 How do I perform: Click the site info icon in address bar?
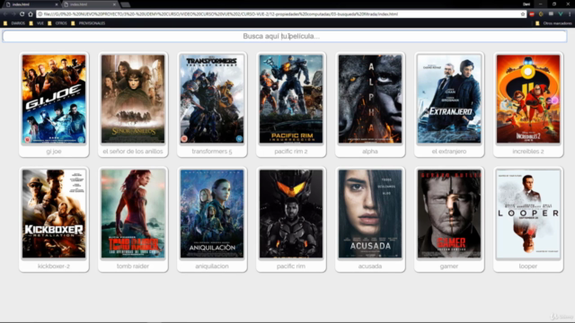tap(40, 14)
